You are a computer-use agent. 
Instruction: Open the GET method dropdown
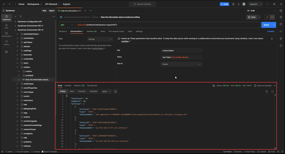[x=67, y=25]
